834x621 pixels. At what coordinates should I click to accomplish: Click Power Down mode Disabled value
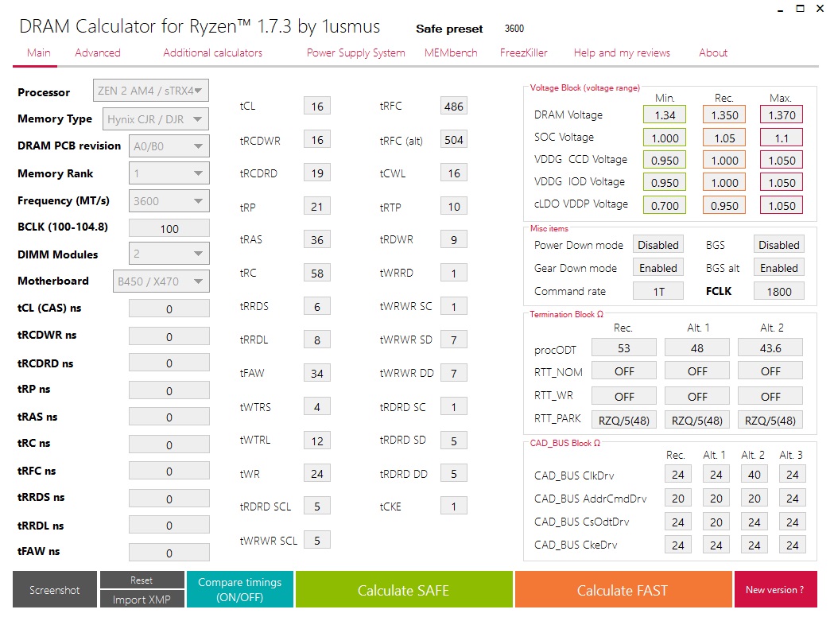pyautogui.click(x=658, y=245)
